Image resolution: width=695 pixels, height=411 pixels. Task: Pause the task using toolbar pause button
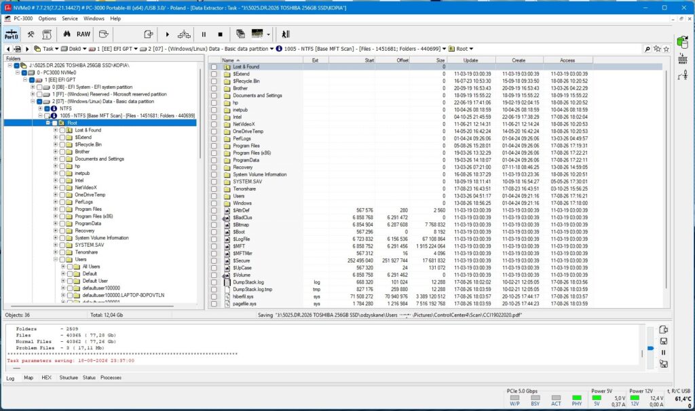[204, 34]
